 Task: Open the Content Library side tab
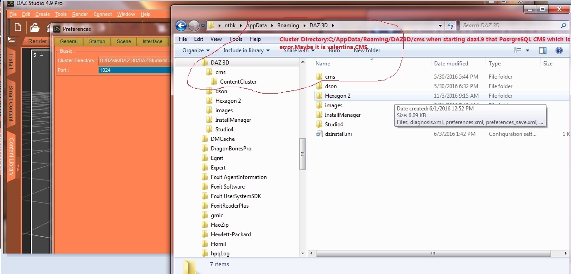click(x=11, y=156)
